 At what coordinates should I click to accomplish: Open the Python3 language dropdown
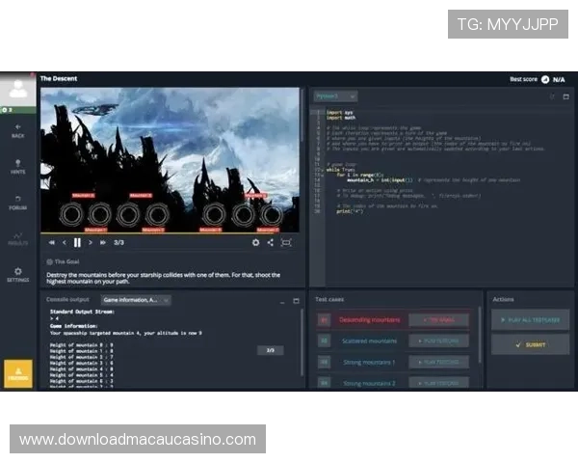click(x=335, y=96)
